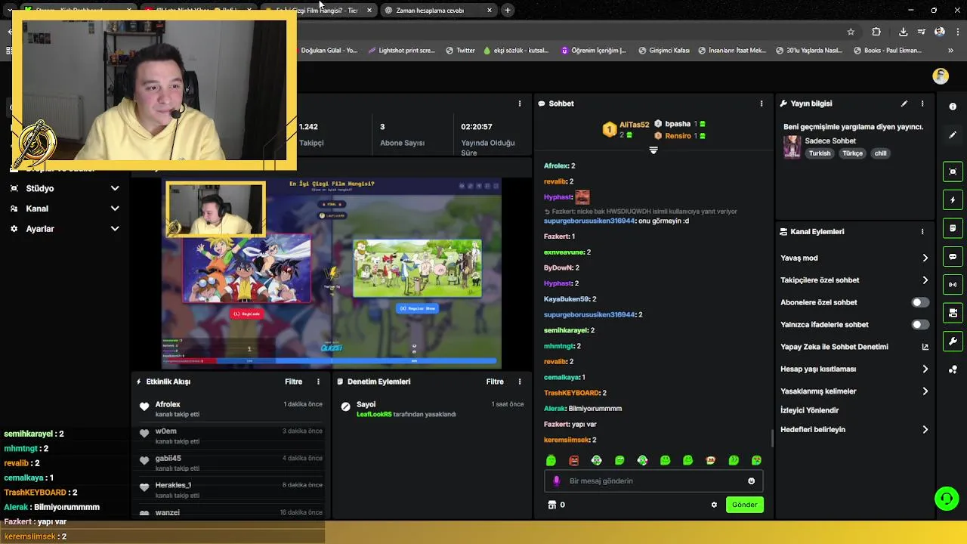The image size is (967, 544).
Task: Open emoji picker in message box
Action: 751,481
